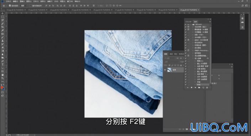This screenshot has width=251, height=136.
Task: Toggle checkmark for 淡出效果 action
Action: [x=186, y=27]
